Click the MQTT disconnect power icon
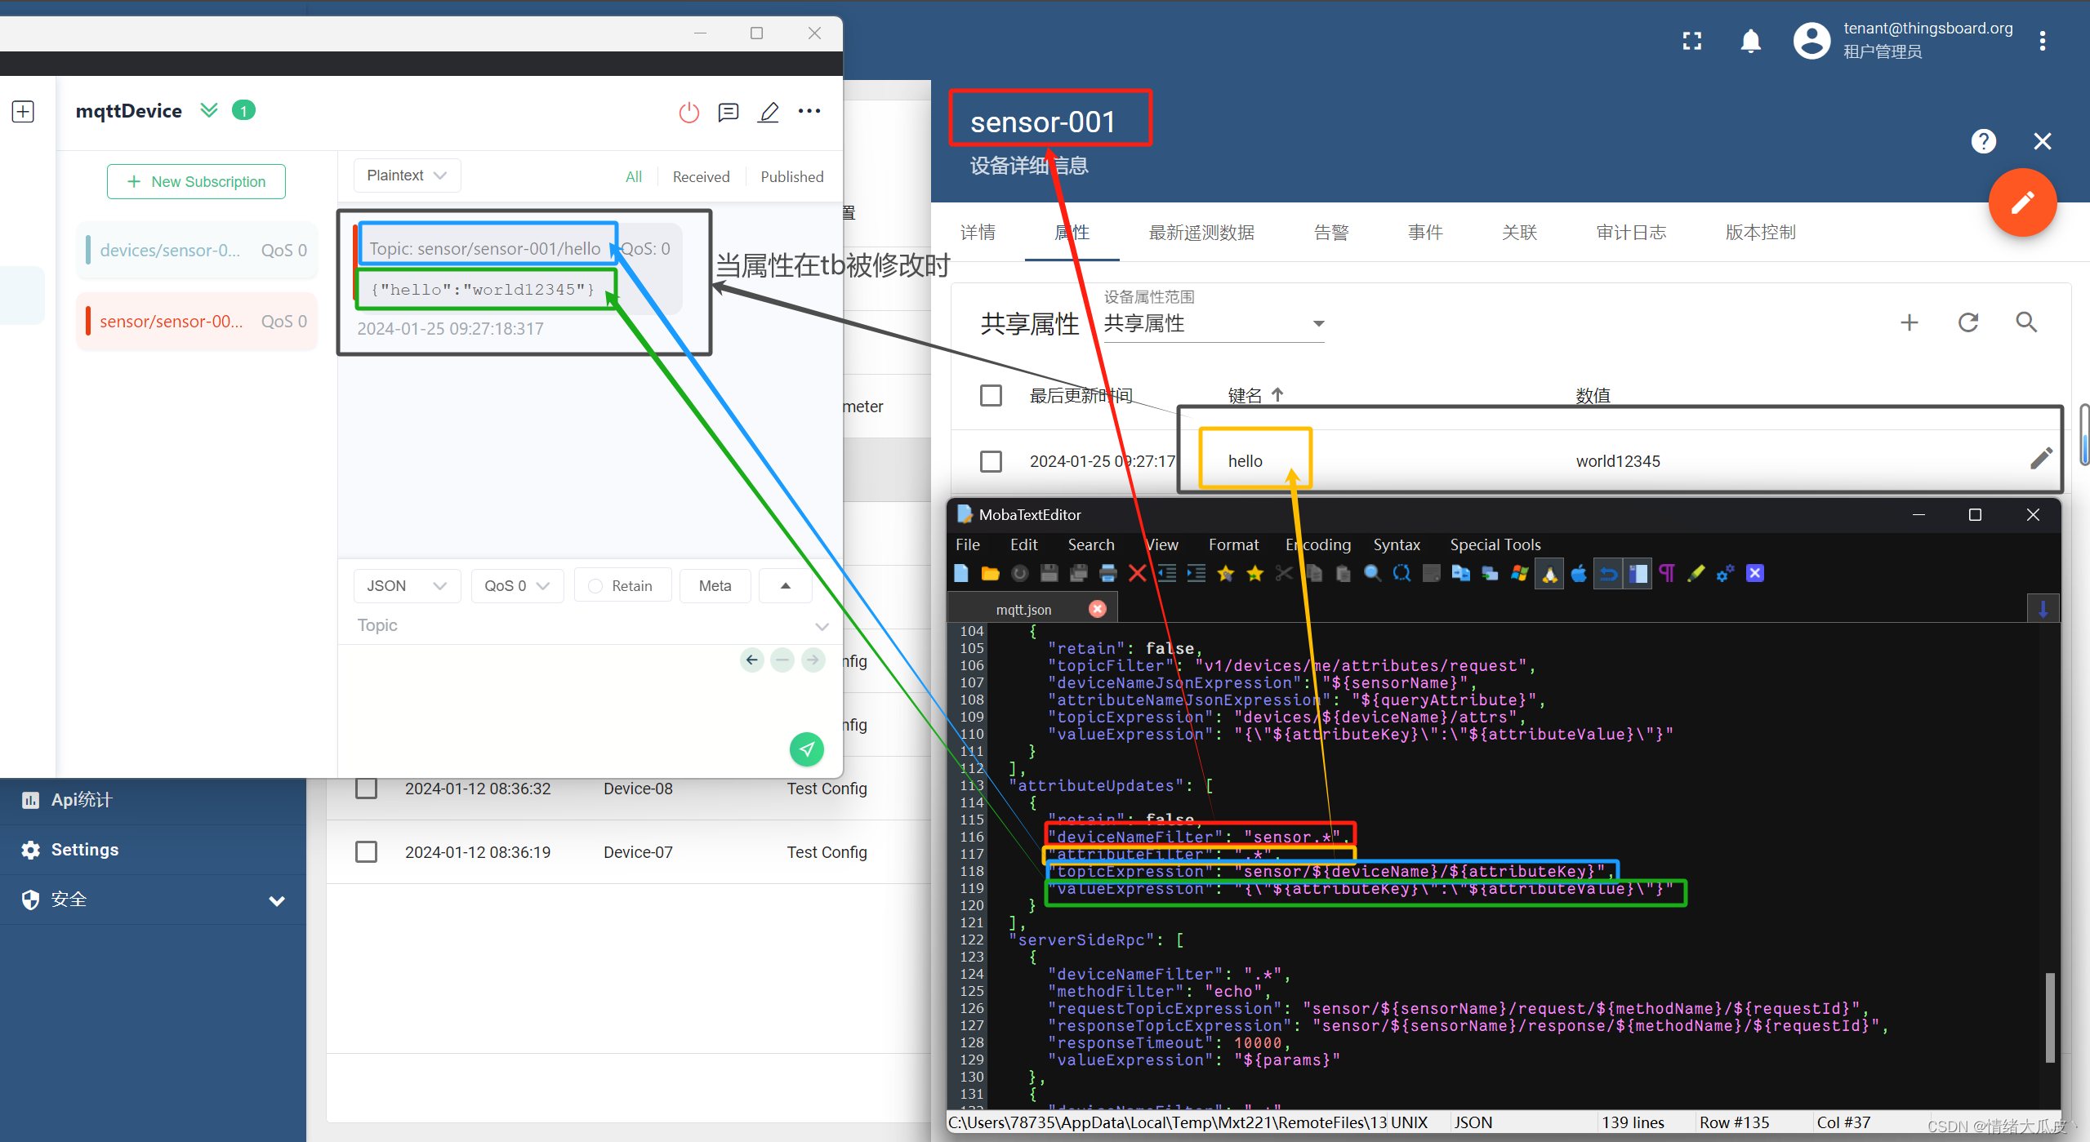 point(688,112)
